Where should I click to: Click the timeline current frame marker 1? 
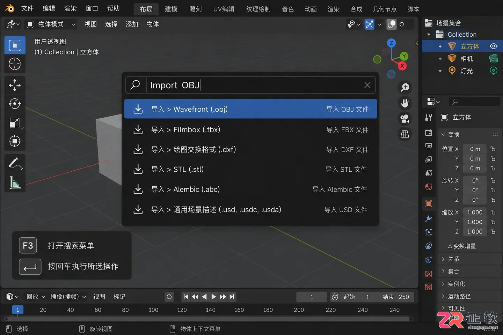coord(18,310)
